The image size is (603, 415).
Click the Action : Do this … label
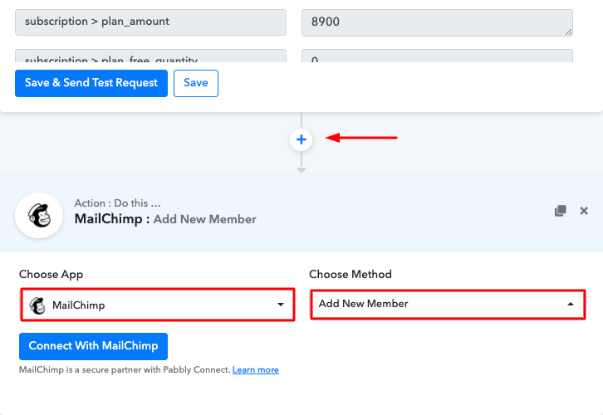(x=117, y=203)
